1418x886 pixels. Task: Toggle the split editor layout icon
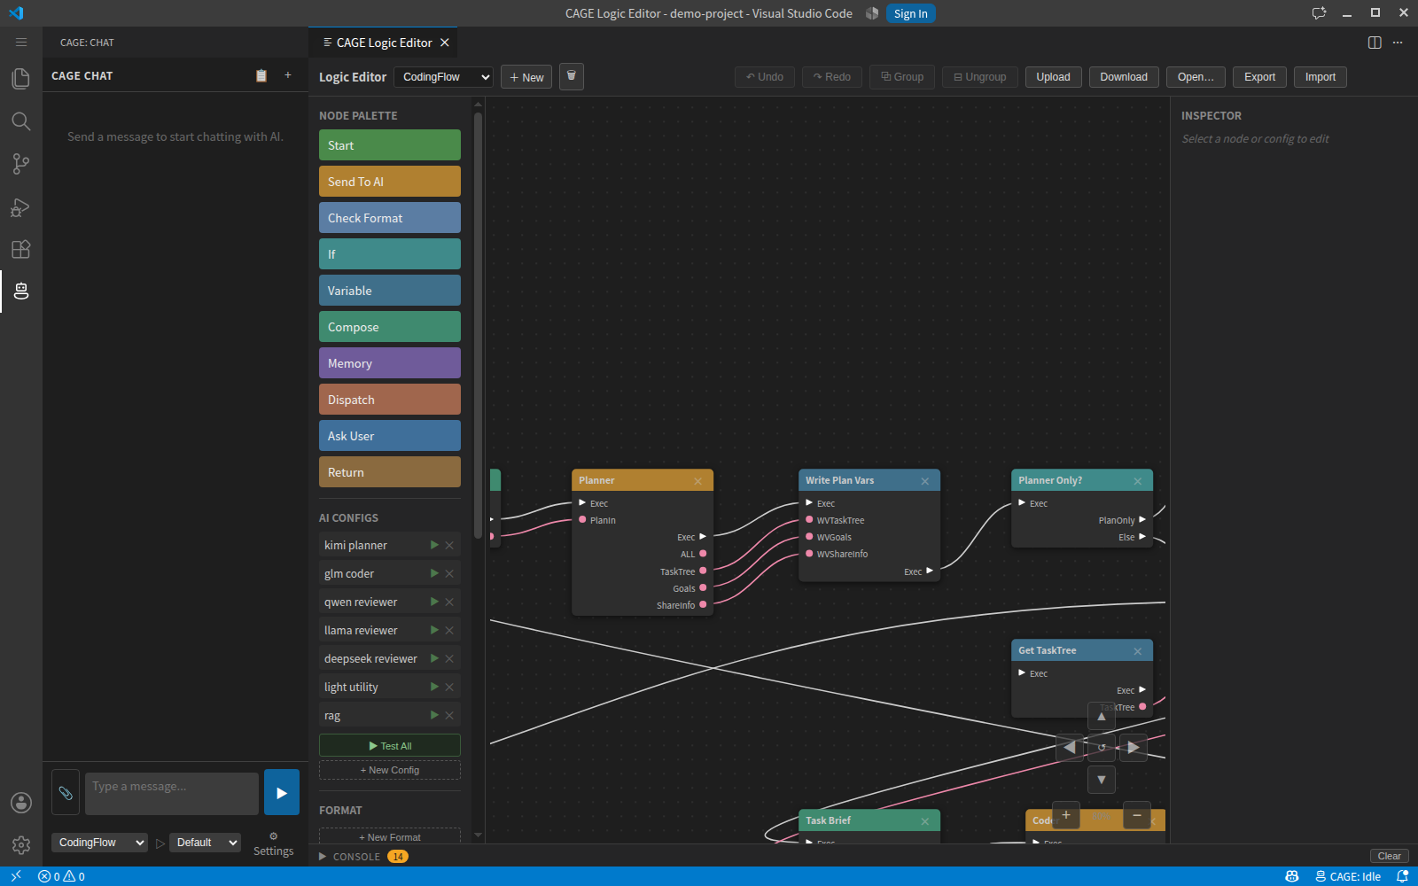click(1375, 43)
